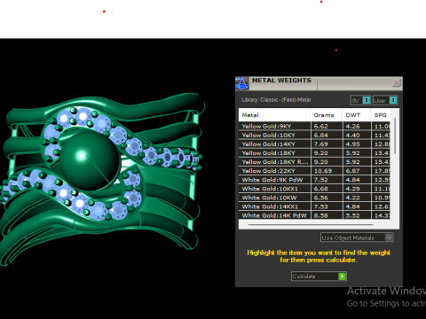Click DWT value for Yellow Gold:18KY
The height and width of the screenshot is (319, 426).
coord(357,153)
